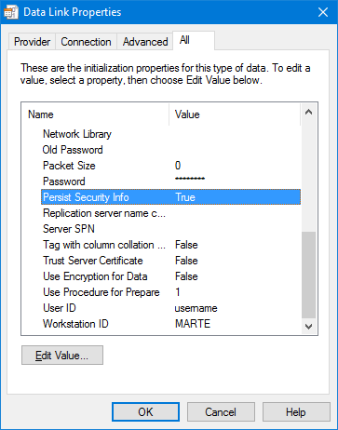Select the Password property row
The image size is (338, 430).
170,181
